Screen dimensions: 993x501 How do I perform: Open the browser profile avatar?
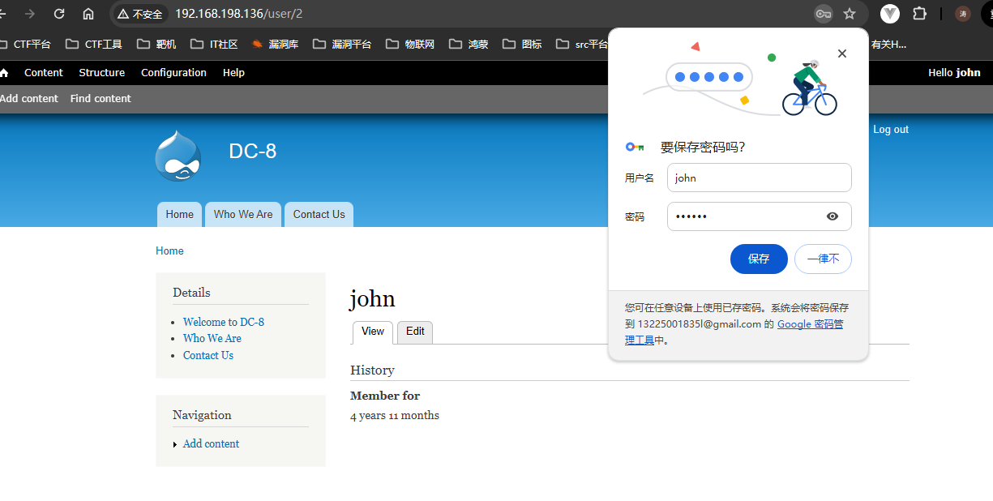click(963, 14)
